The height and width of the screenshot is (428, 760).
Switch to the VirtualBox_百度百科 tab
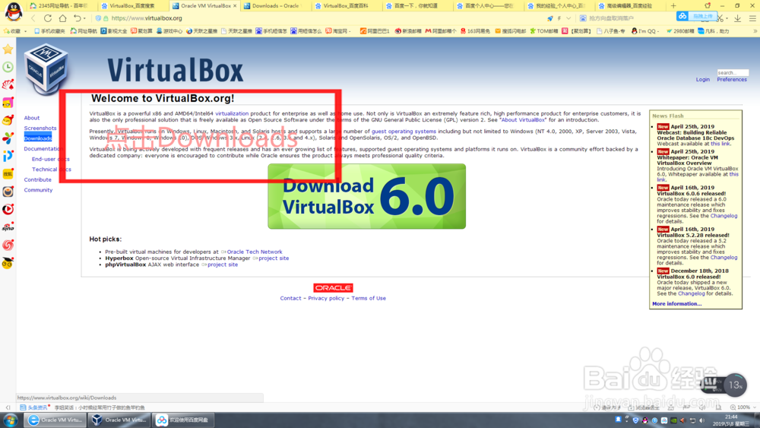(x=346, y=6)
